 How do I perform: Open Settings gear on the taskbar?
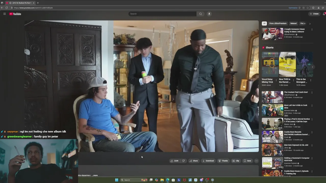212,180
